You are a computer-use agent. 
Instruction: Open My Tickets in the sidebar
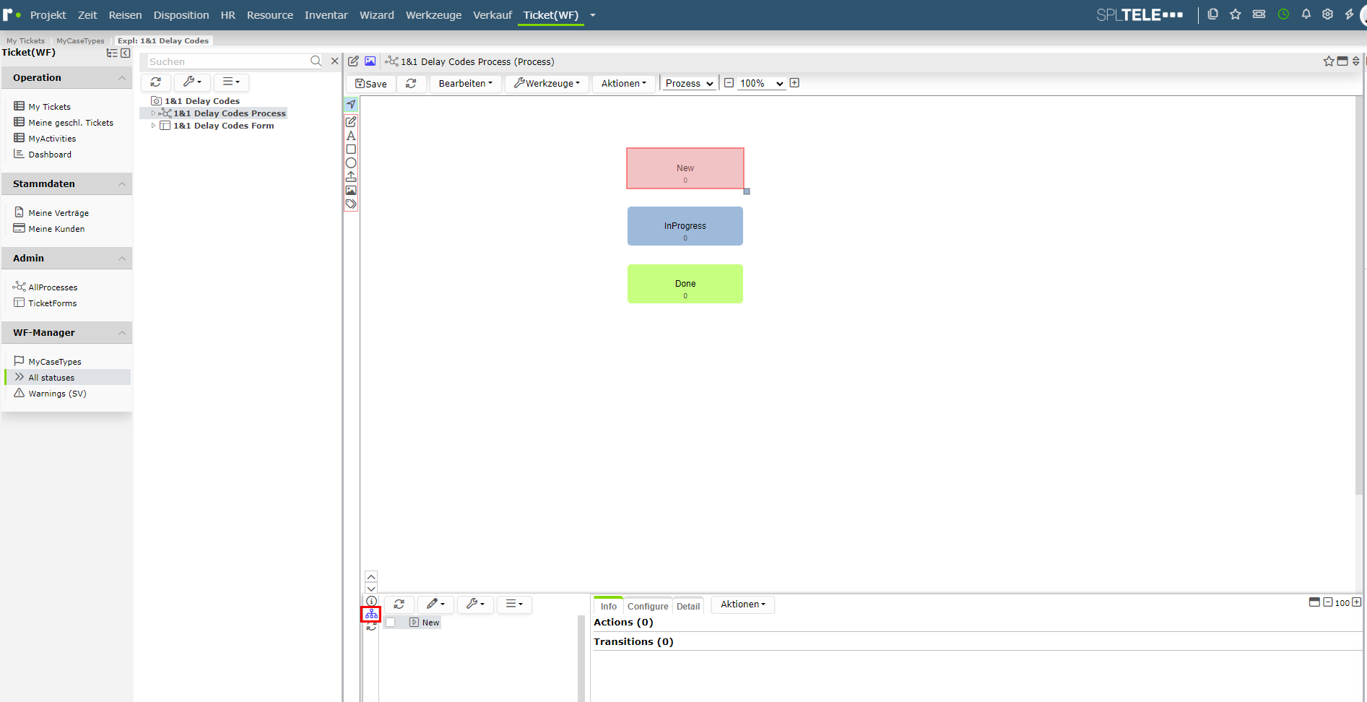coord(49,107)
